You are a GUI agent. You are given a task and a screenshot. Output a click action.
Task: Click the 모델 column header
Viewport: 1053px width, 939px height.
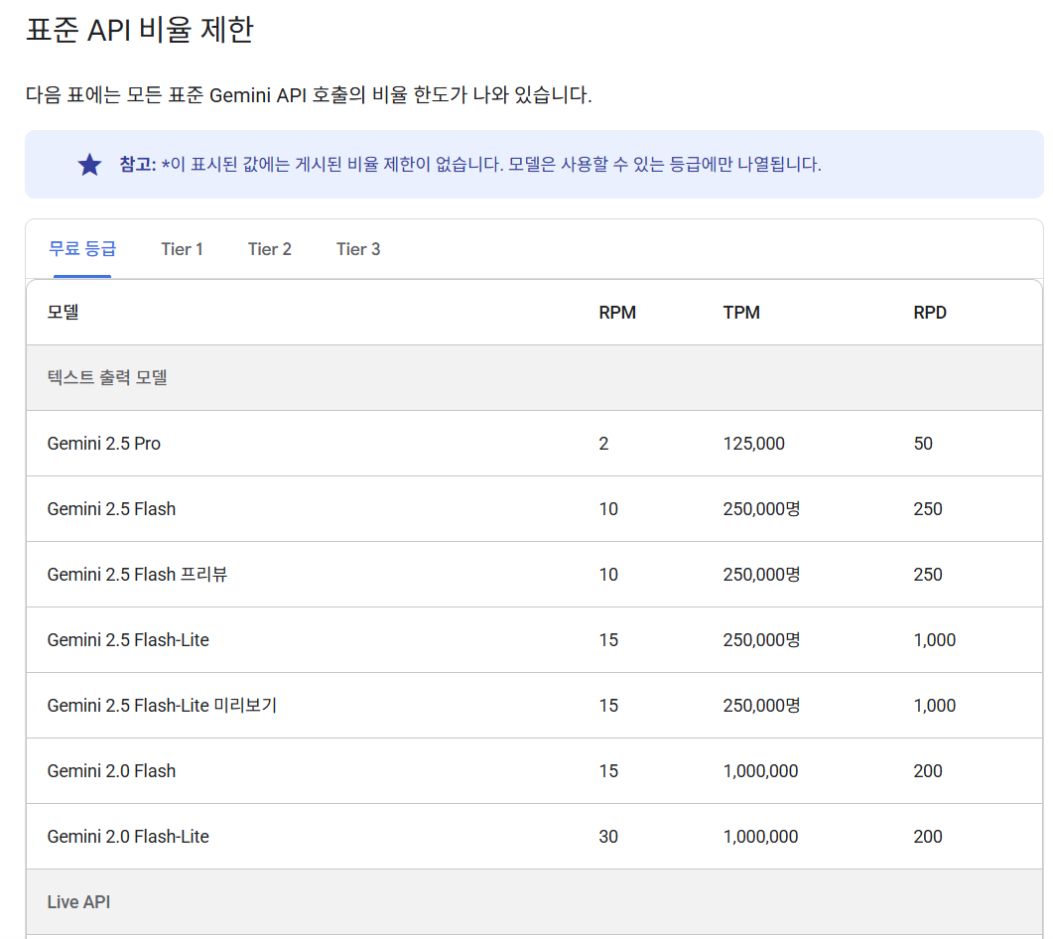[x=64, y=313]
